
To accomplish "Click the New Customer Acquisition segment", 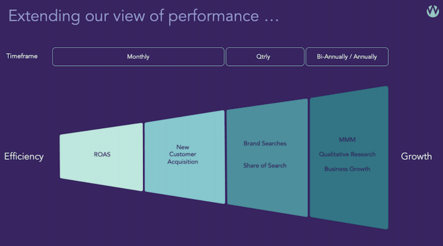I will coord(183,154).
